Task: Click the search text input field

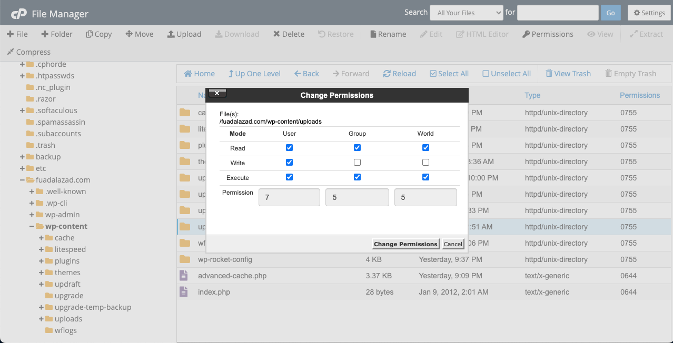Action: coord(558,13)
